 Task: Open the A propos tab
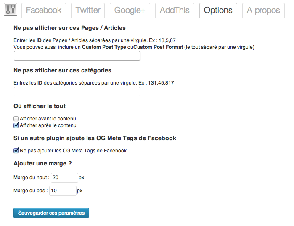click(x=263, y=10)
